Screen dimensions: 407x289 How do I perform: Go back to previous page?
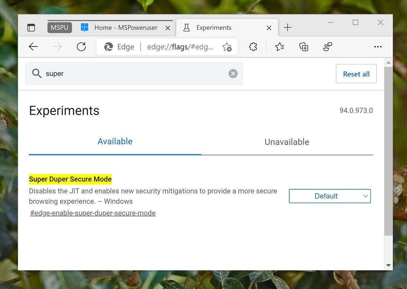pyautogui.click(x=33, y=47)
